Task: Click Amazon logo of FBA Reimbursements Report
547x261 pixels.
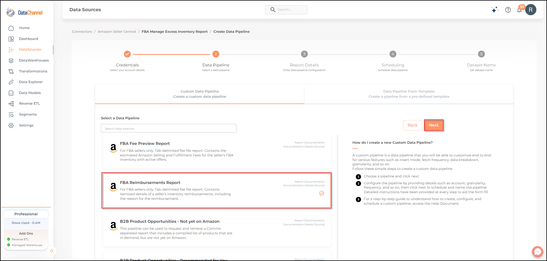Action: 114,187
